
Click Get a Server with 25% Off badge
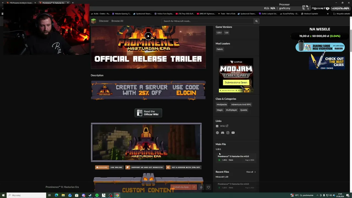click(x=183, y=167)
